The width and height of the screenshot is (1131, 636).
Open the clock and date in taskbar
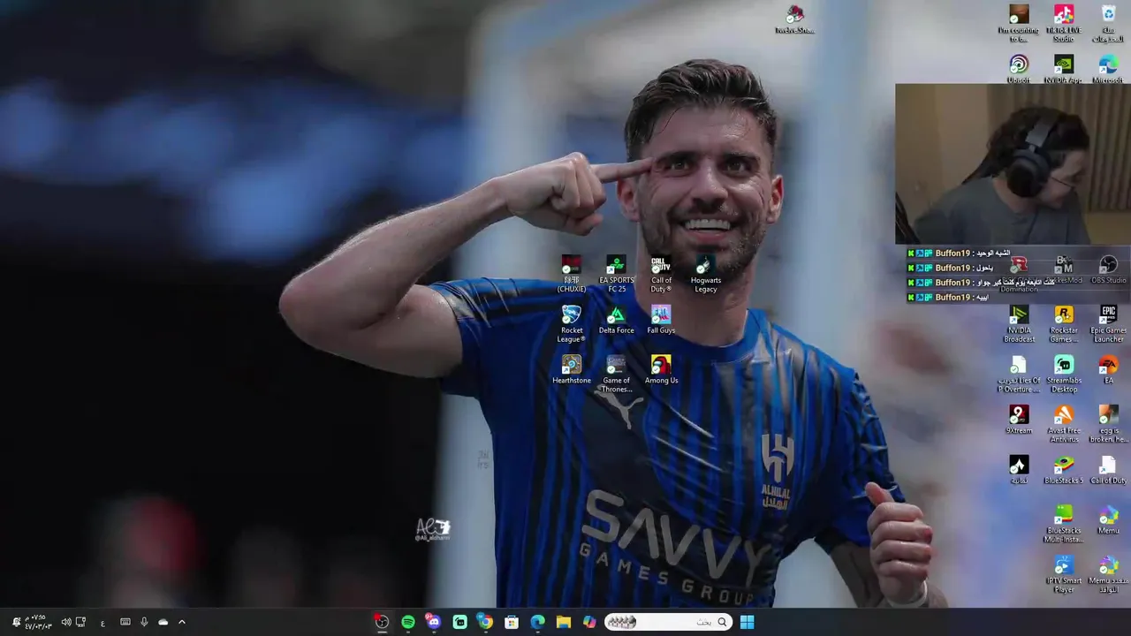tap(38, 622)
